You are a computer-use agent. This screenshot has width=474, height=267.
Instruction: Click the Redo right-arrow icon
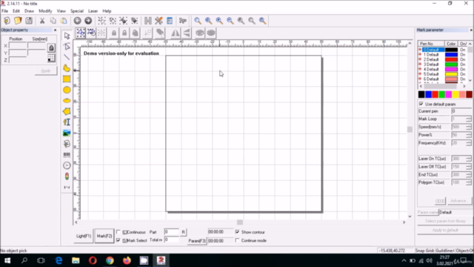88,21
